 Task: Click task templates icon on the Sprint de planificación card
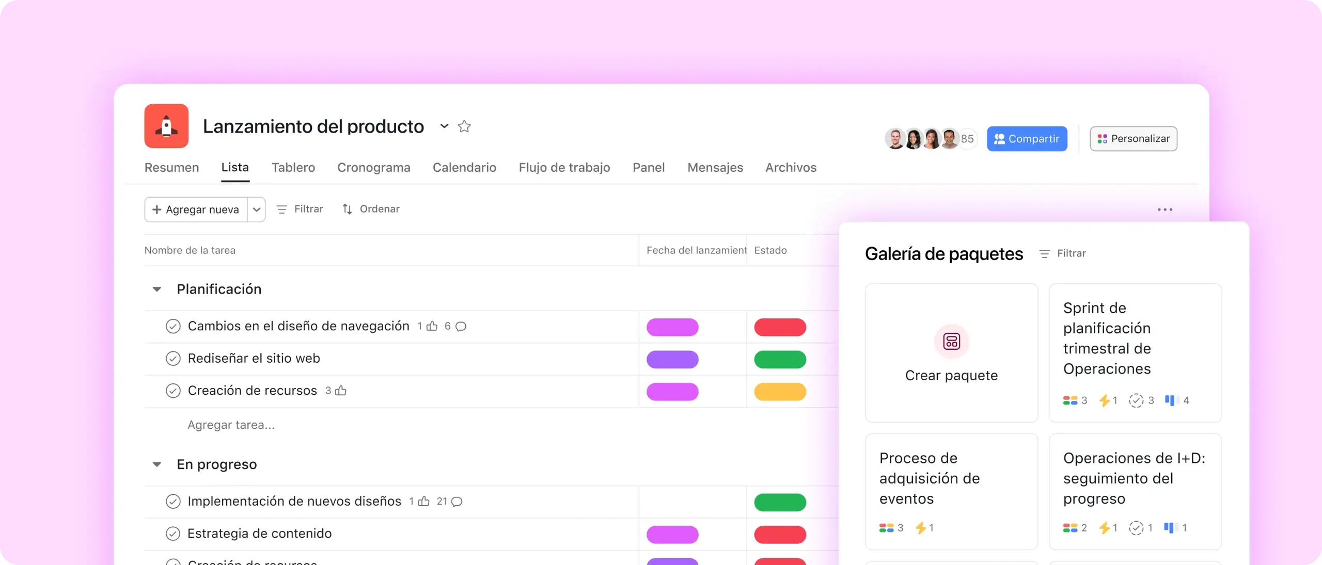(1136, 400)
